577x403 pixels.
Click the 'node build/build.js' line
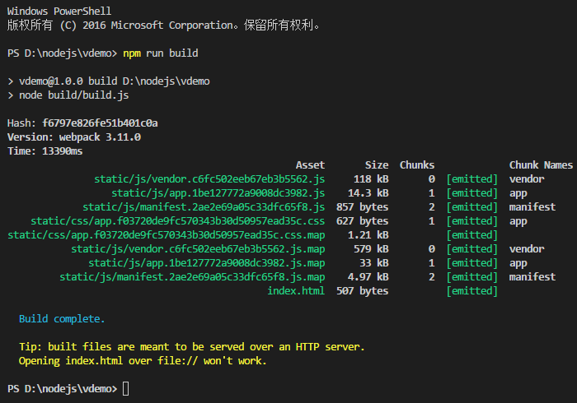pos(68,95)
